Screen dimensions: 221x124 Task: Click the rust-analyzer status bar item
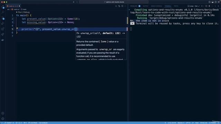click(43, 123)
